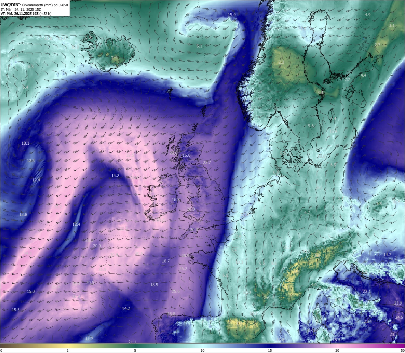Click the 26.2 value label
Viewport: 405px width, 353px height.
183,269
